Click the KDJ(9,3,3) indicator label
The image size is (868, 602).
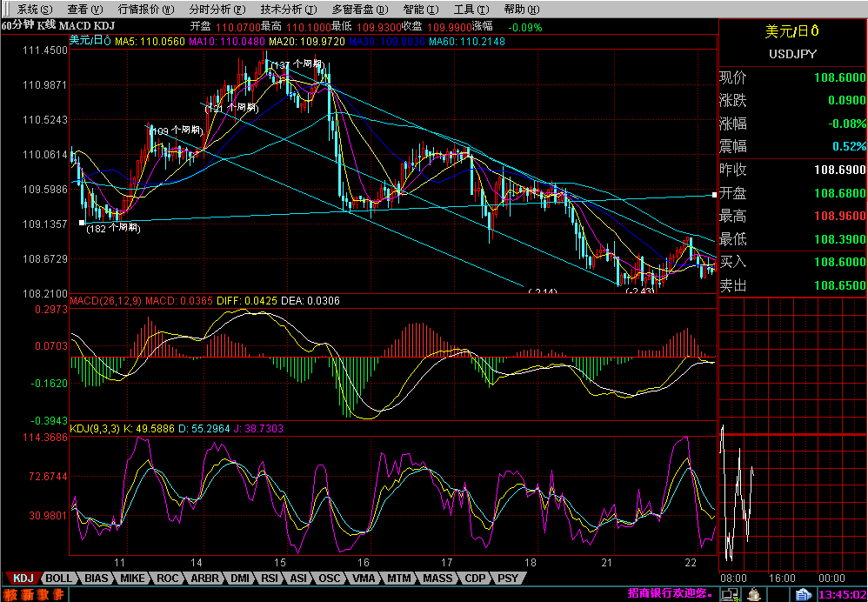92,429
